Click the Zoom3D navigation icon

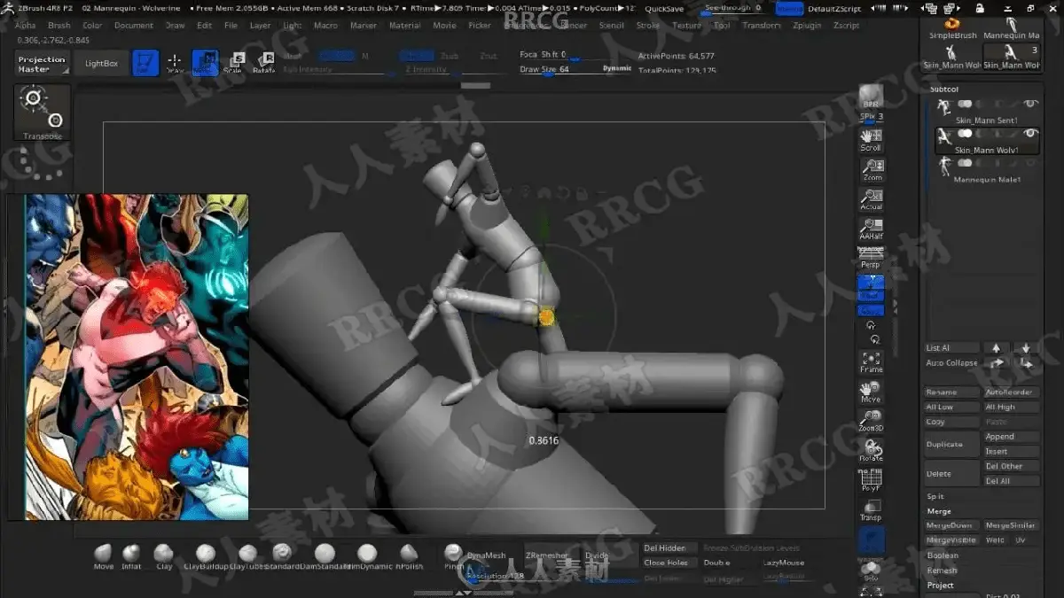pyautogui.click(x=872, y=421)
